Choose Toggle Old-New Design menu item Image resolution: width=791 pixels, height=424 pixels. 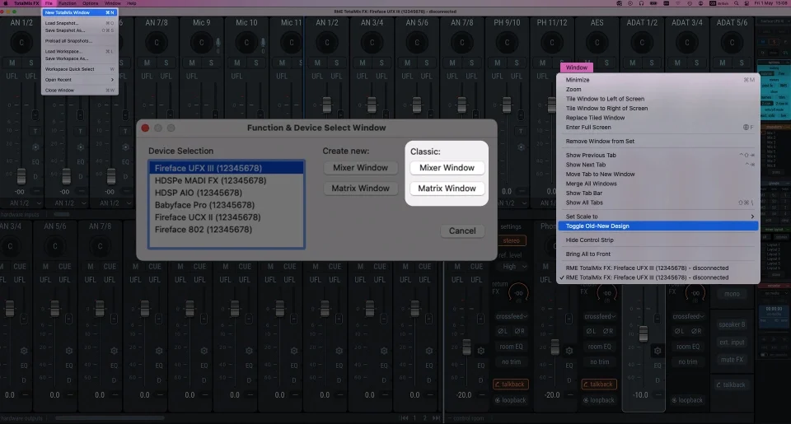(658, 226)
